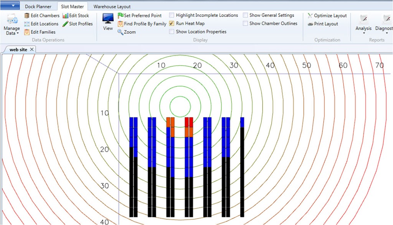
Task: Open Edit Locations tool
Action: click(x=27, y=24)
